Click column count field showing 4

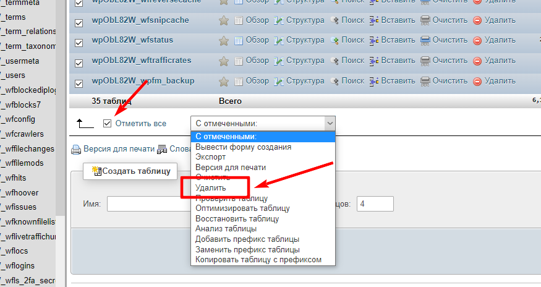tap(375, 204)
